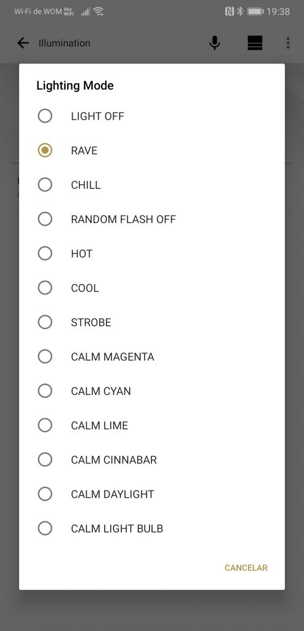This screenshot has width=304, height=631.
Task: Dismiss dialog with CANCELAR button
Action: coord(246,568)
